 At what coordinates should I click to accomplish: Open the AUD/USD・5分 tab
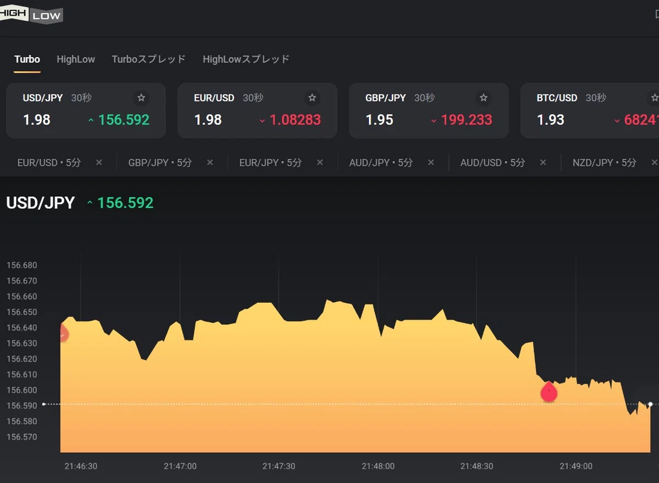[493, 163]
